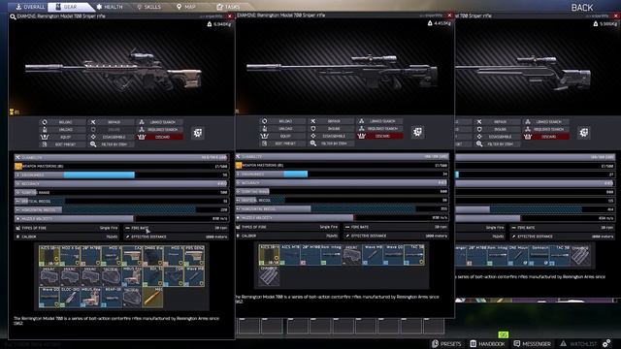Open the Health tab

[x=110, y=7]
